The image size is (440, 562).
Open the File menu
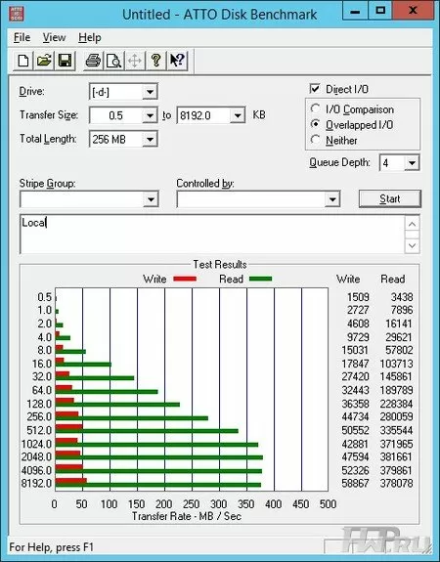(x=22, y=37)
